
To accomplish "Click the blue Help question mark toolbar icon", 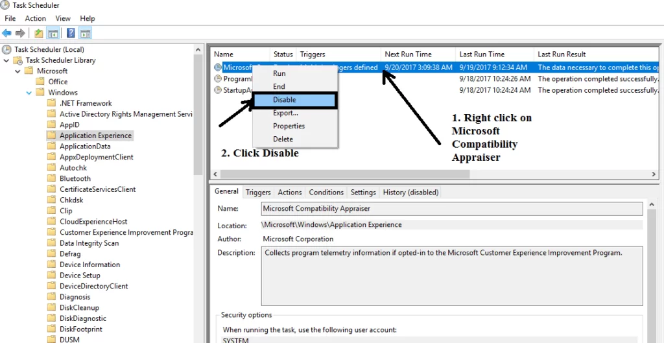I will coord(71,33).
